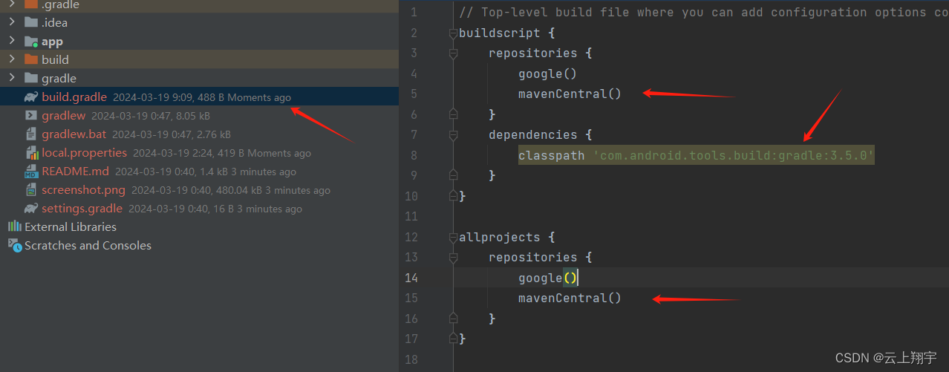Click the local.properties file icon
Image resolution: width=949 pixels, height=372 pixels.
[32, 153]
